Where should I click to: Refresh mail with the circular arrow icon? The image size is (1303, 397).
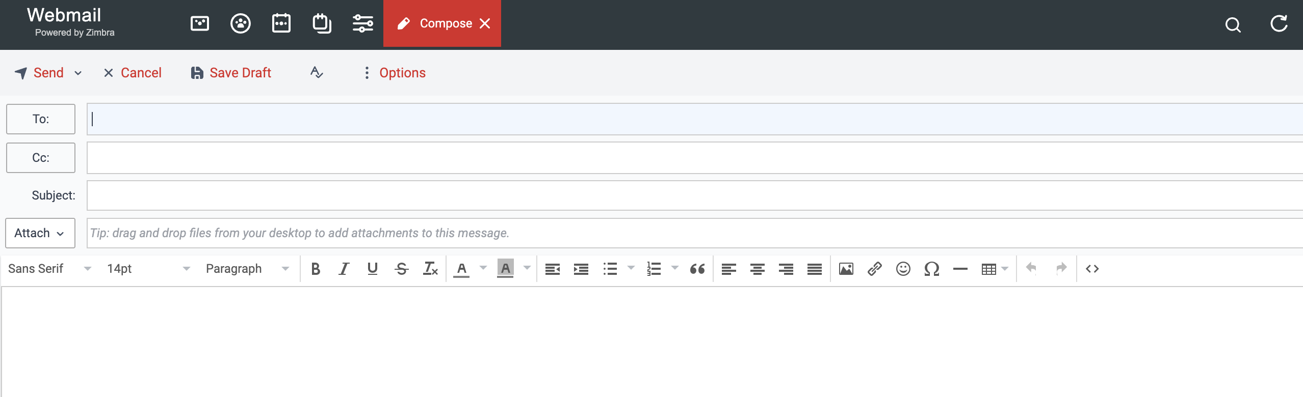[x=1279, y=23]
